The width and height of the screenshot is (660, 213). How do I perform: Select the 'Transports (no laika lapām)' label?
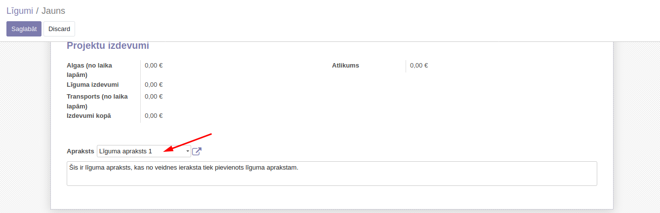tap(97, 101)
